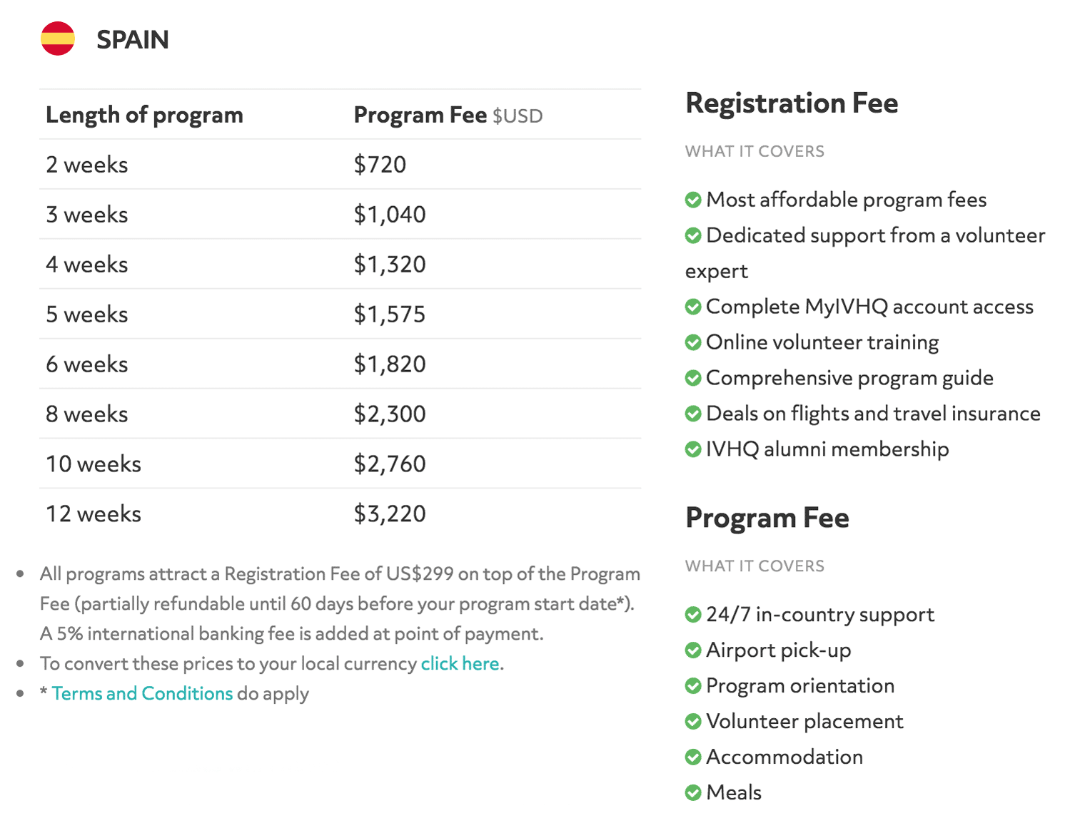
Task: Open the Terms and Conditions link
Action: tap(142, 693)
